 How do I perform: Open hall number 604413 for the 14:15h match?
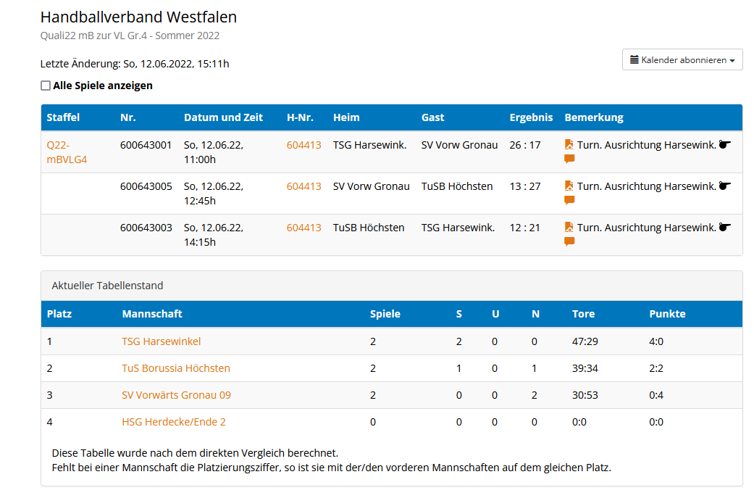pos(303,228)
